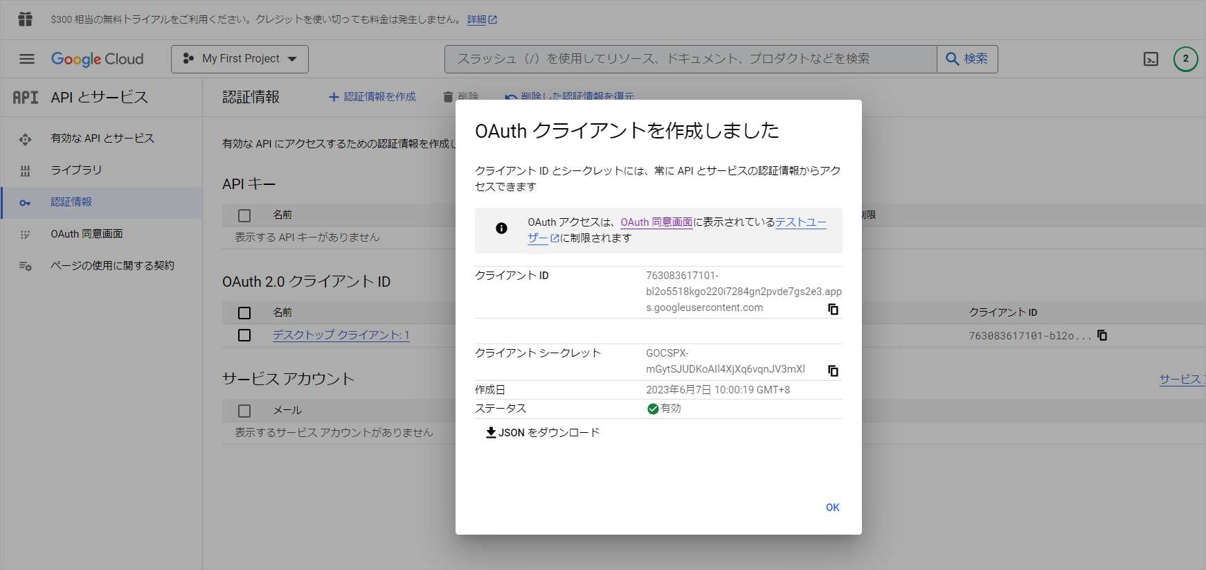The image size is (1206, 570).
Task: Open 認証情報を作成 dropdown
Action: [372, 97]
